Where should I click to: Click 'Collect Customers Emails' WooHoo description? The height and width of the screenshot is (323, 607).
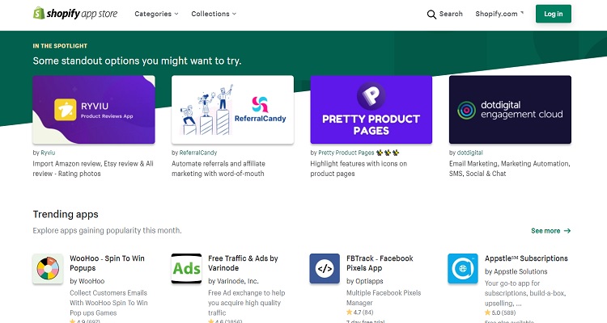coord(108,303)
